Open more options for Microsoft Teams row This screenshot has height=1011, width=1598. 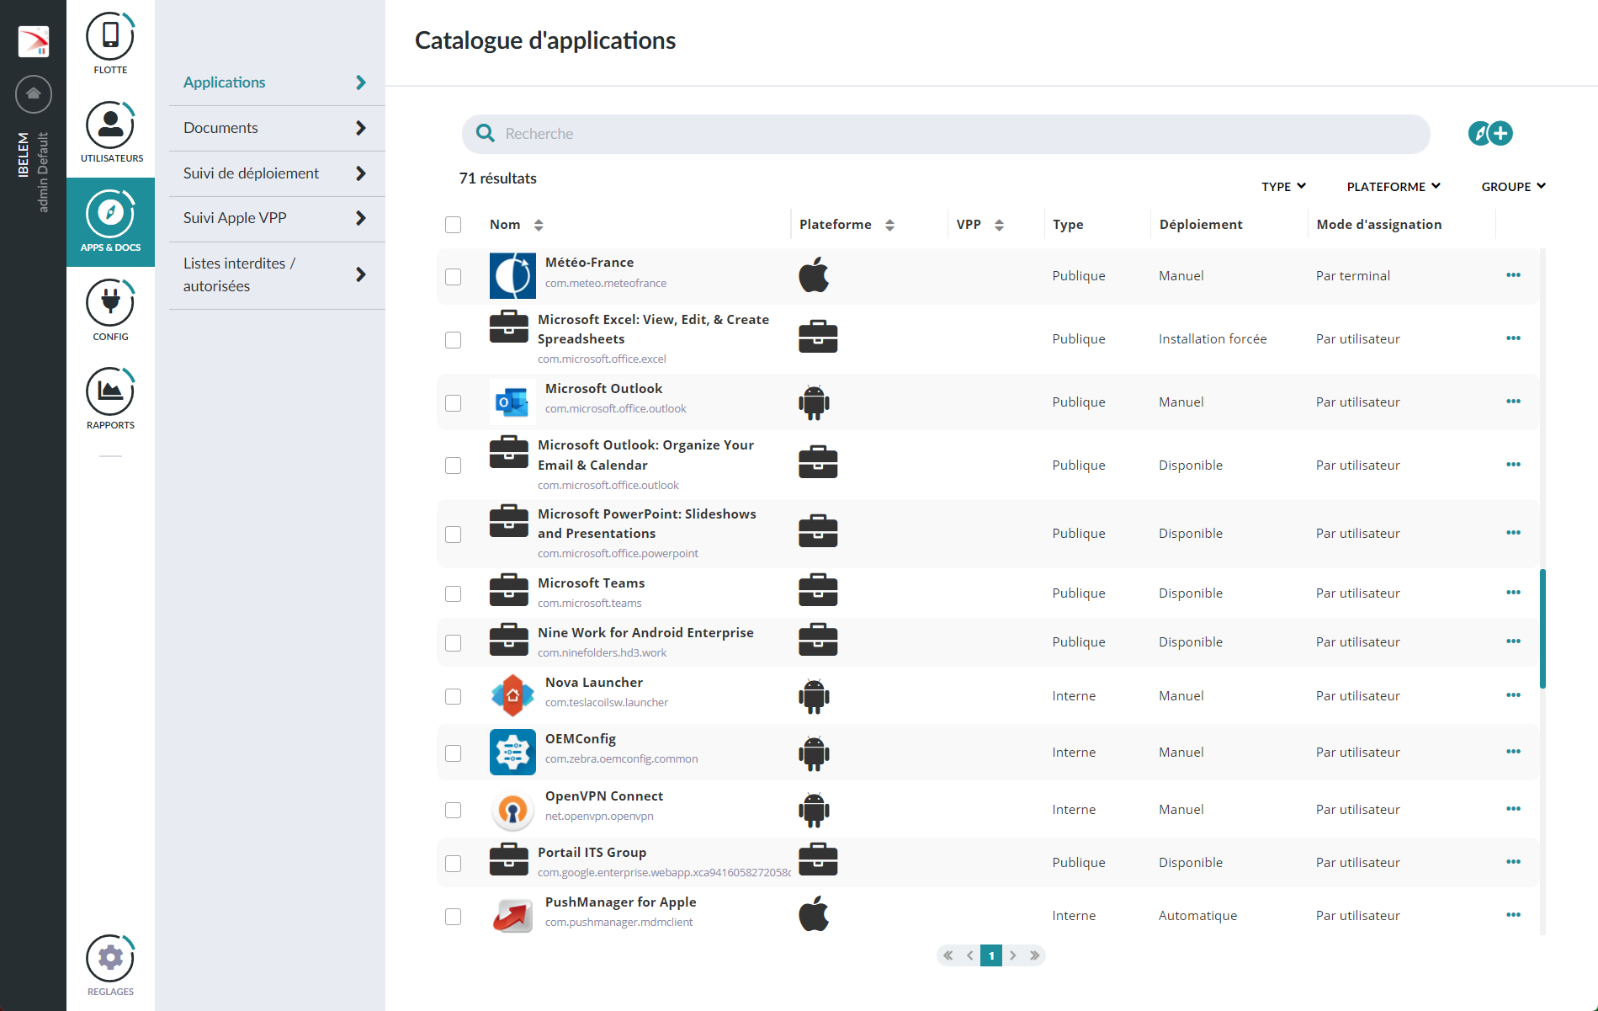1513,593
